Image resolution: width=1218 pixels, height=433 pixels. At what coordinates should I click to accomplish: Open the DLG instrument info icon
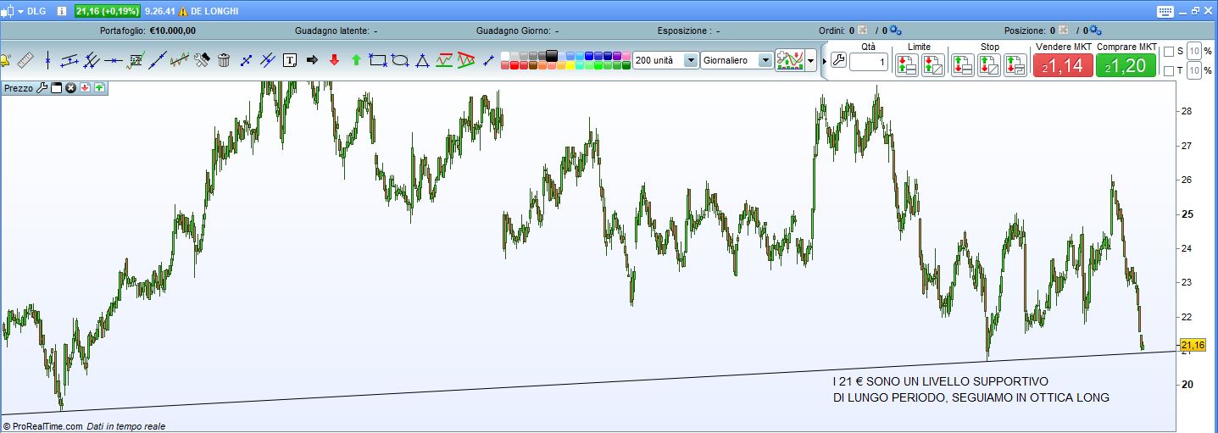click(62, 11)
